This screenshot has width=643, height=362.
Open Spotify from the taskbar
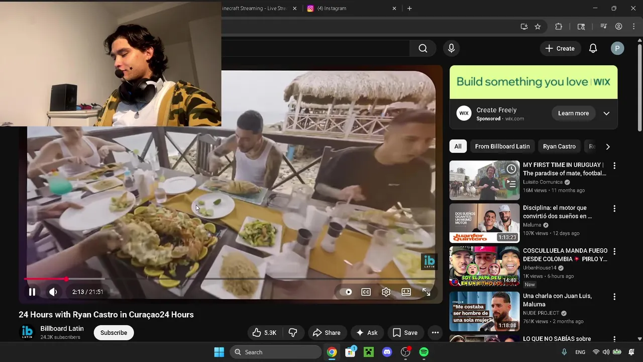coord(424,352)
